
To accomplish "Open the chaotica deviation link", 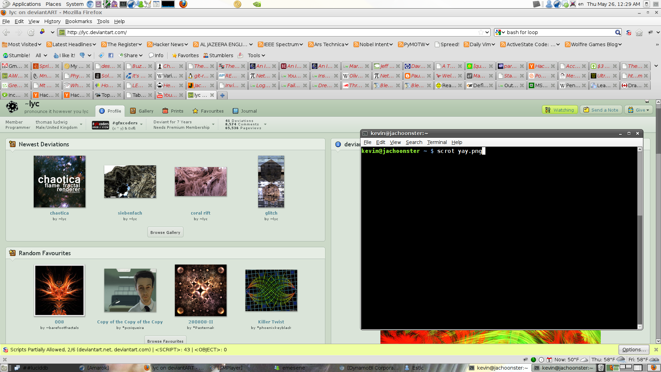I will coord(59,213).
